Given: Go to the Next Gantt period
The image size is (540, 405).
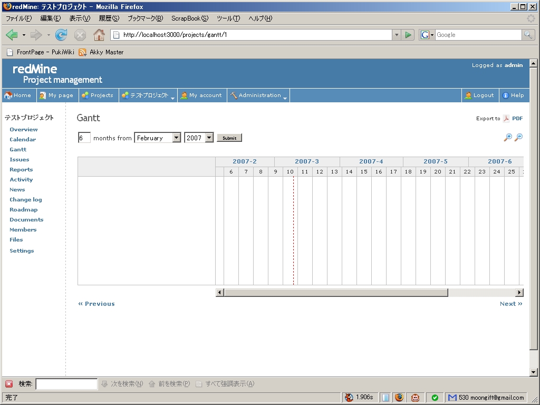Looking at the screenshot, I should 509,303.
